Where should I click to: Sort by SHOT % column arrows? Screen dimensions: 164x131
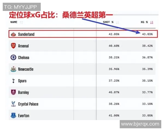coord(117,22)
